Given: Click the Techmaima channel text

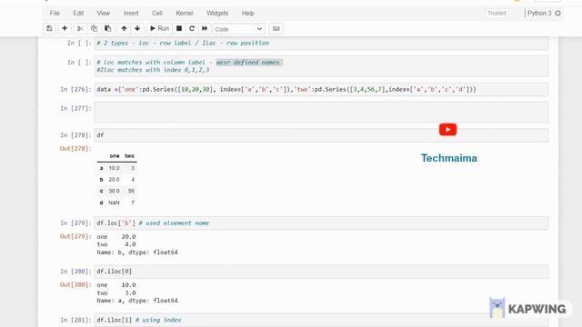Looking at the screenshot, I should [x=449, y=158].
